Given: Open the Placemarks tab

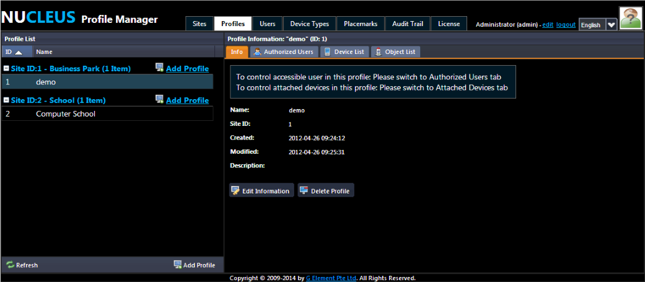Looking at the screenshot, I should 361,24.
